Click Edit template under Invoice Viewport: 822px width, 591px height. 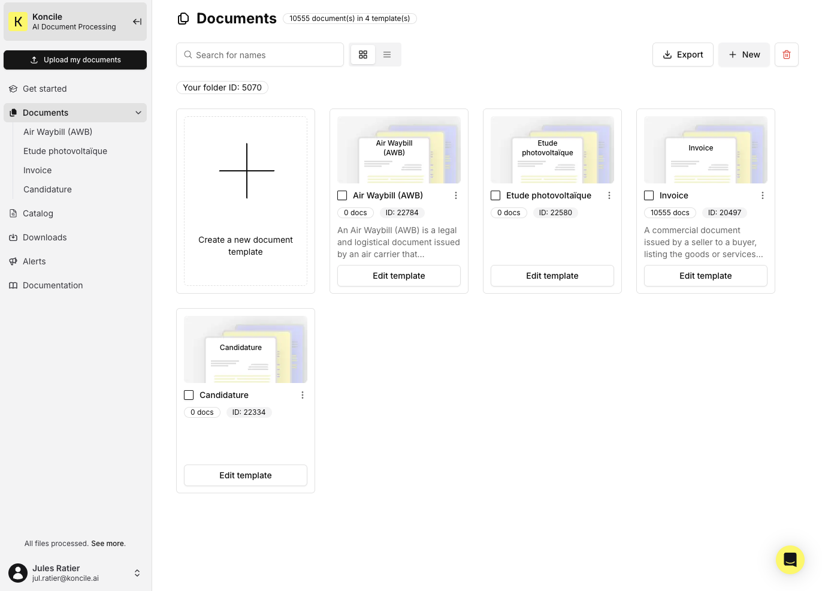click(705, 276)
